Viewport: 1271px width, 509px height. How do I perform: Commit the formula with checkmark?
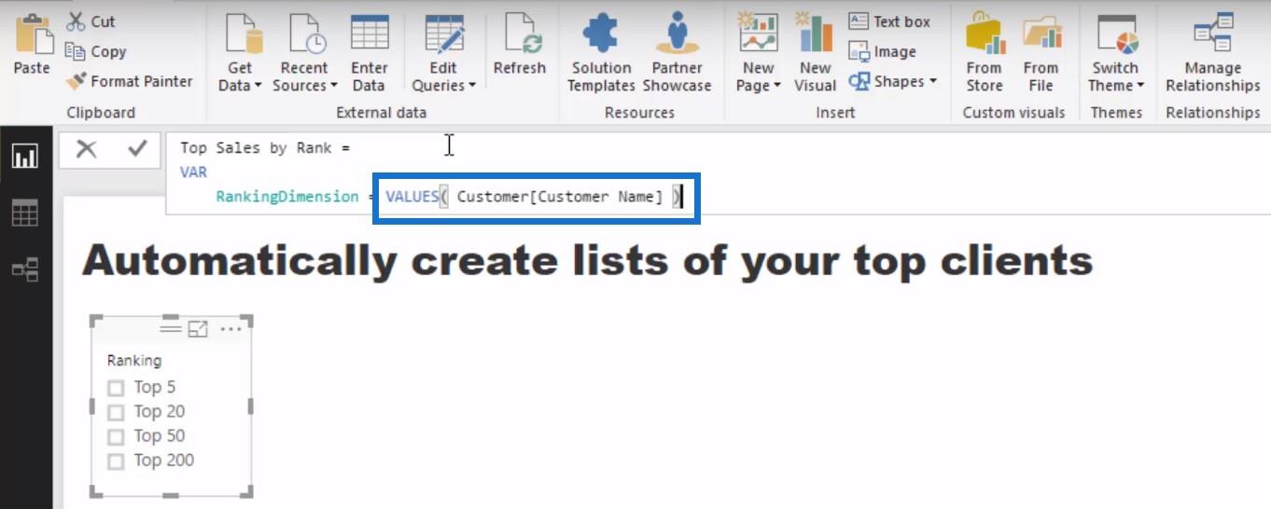coord(137,148)
